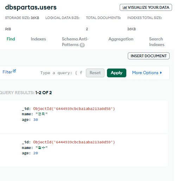Viewport: 177px width, 181px height.
Task: Switch to the Indexes tab
Action: (x=38, y=39)
